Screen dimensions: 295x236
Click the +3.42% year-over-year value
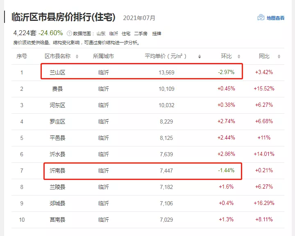[264, 72]
